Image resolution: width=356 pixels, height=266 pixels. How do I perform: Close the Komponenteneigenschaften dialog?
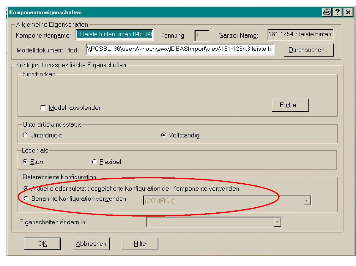point(348,12)
